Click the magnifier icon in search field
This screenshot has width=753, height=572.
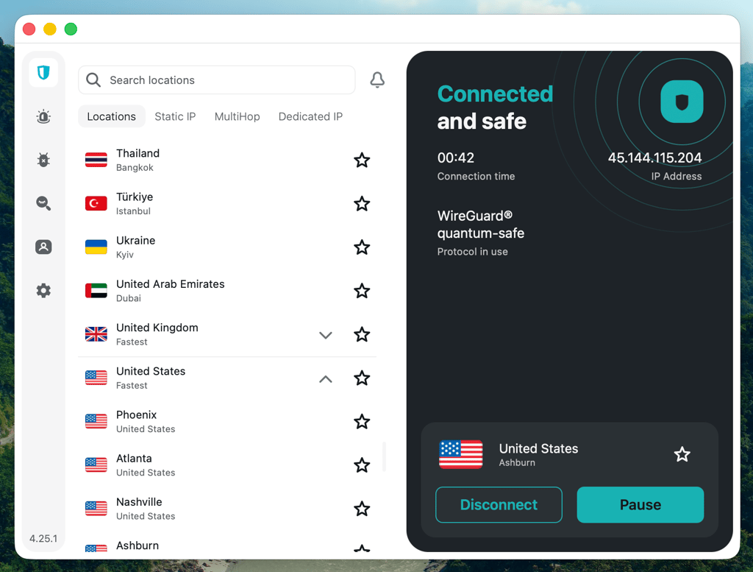[x=93, y=80]
